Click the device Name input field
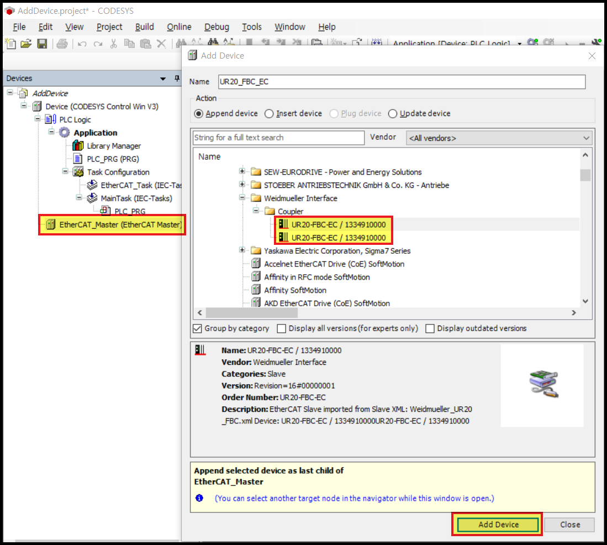 [402, 82]
